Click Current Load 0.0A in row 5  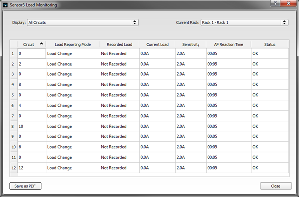click(157, 95)
